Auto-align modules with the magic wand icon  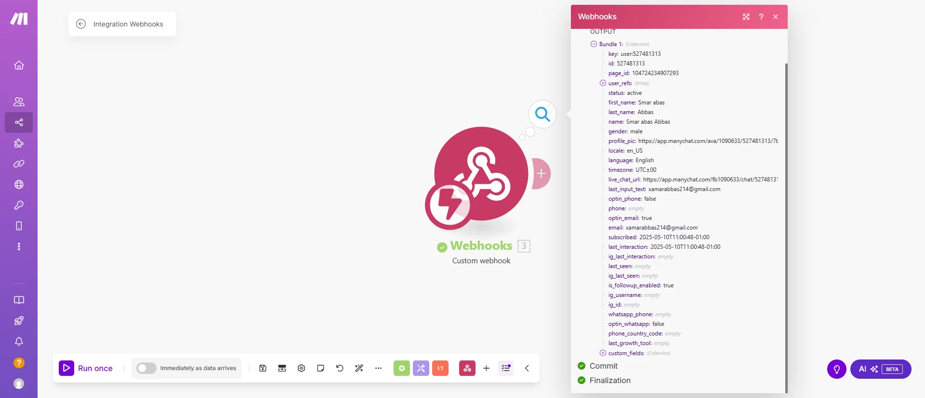point(359,368)
